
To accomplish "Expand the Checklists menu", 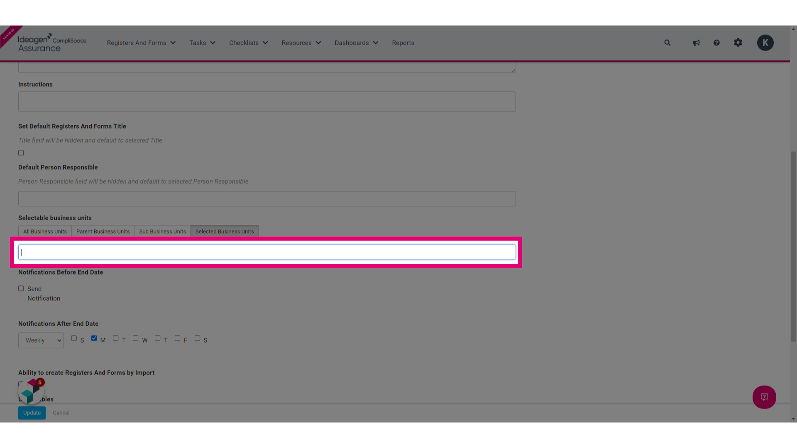I will tap(248, 43).
